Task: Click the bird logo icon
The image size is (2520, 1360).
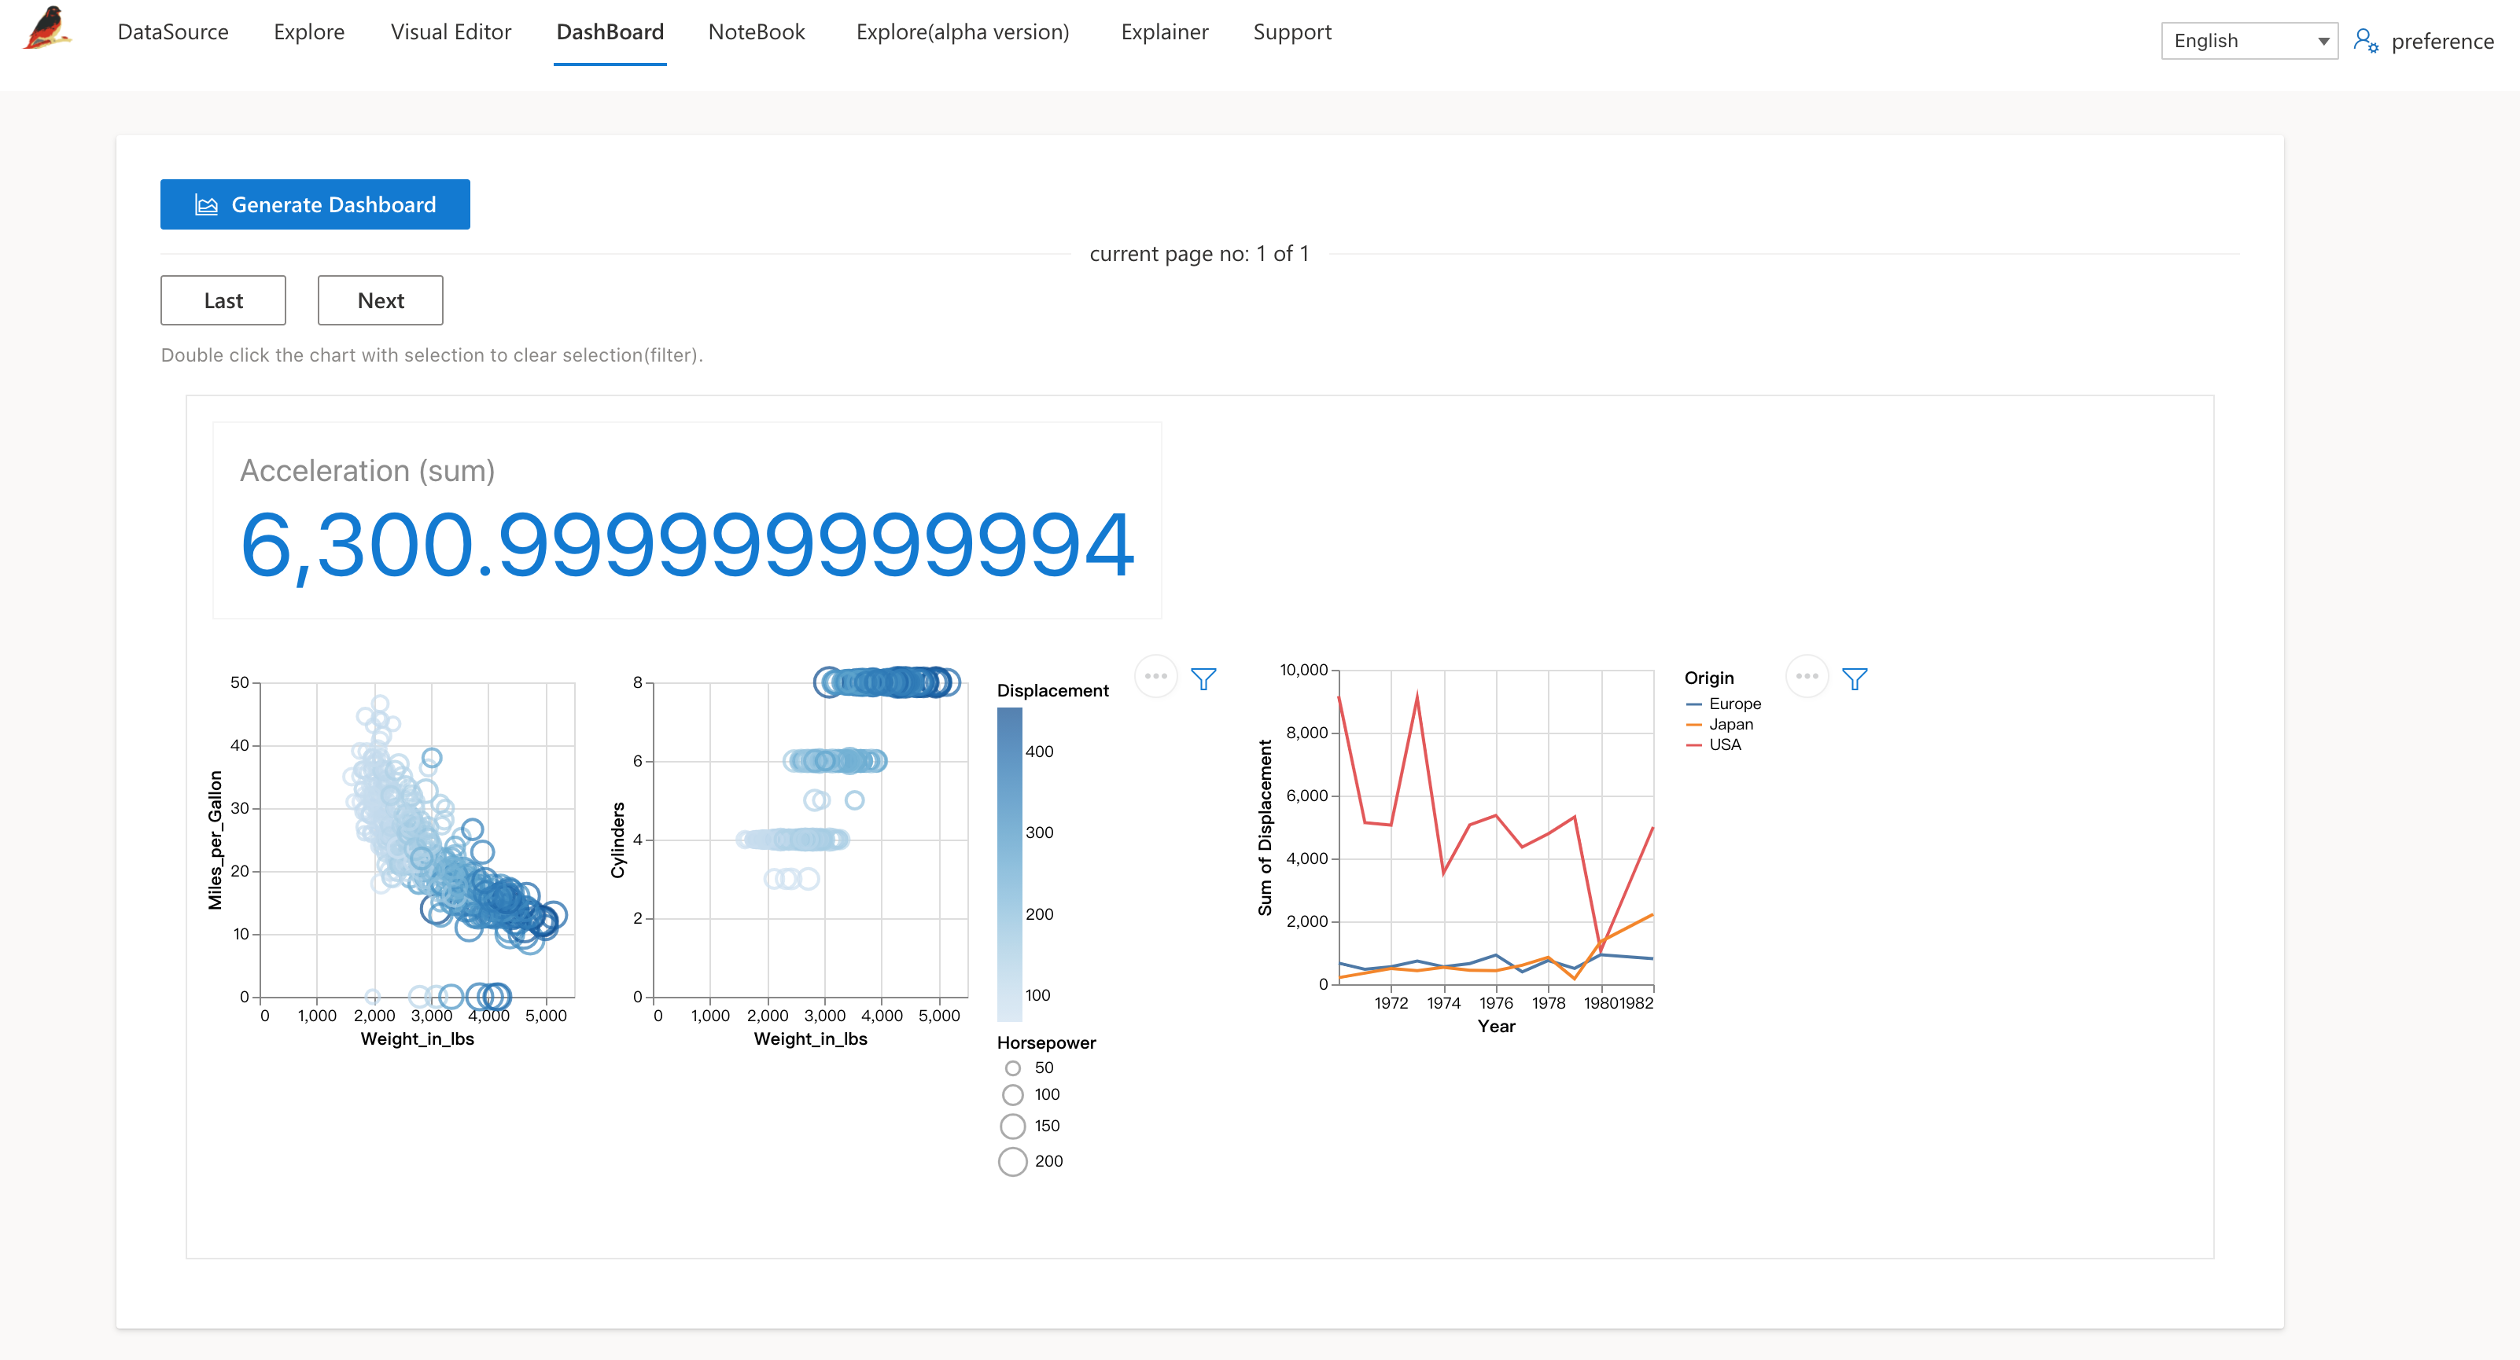Action: [x=47, y=28]
